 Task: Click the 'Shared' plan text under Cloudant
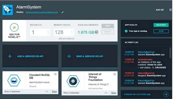click(33, 86)
